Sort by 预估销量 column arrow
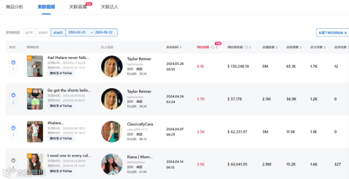 coord(217,47)
